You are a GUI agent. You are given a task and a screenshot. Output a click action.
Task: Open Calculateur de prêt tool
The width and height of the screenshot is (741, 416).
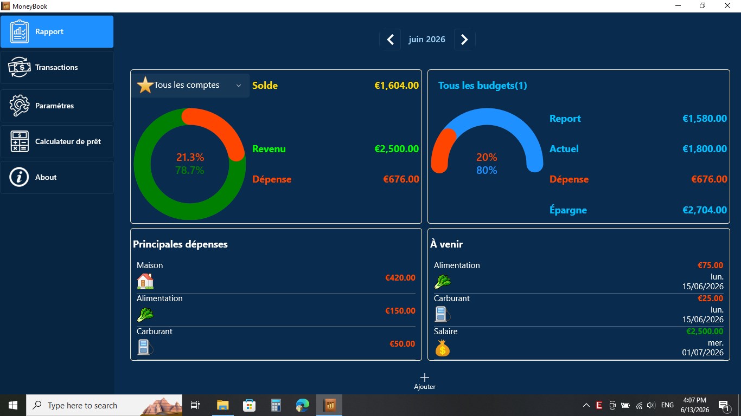[57, 141]
